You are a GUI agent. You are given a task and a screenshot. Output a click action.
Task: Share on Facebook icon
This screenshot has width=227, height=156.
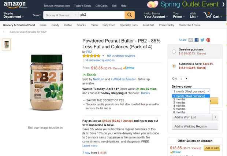tap(197, 40)
